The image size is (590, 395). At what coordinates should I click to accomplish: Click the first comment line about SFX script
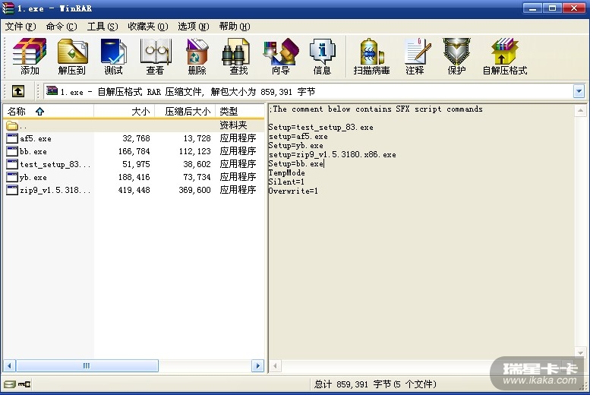click(x=376, y=109)
